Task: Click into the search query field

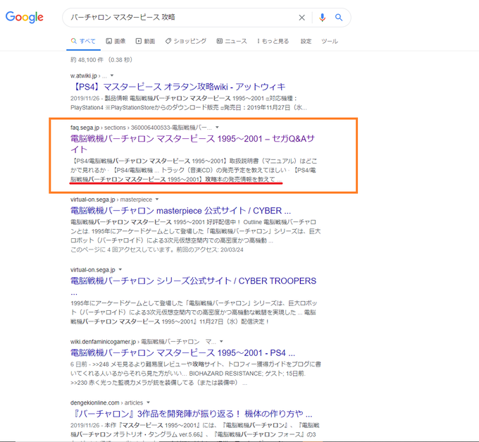Action: (182, 18)
